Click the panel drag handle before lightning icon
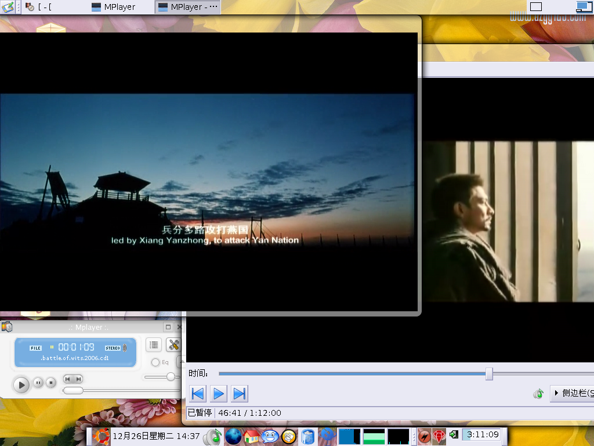The width and height of the screenshot is (594, 446). (414, 437)
